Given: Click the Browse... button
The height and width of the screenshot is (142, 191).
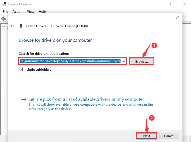Looking at the screenshot, I should (x=142, y=61).
